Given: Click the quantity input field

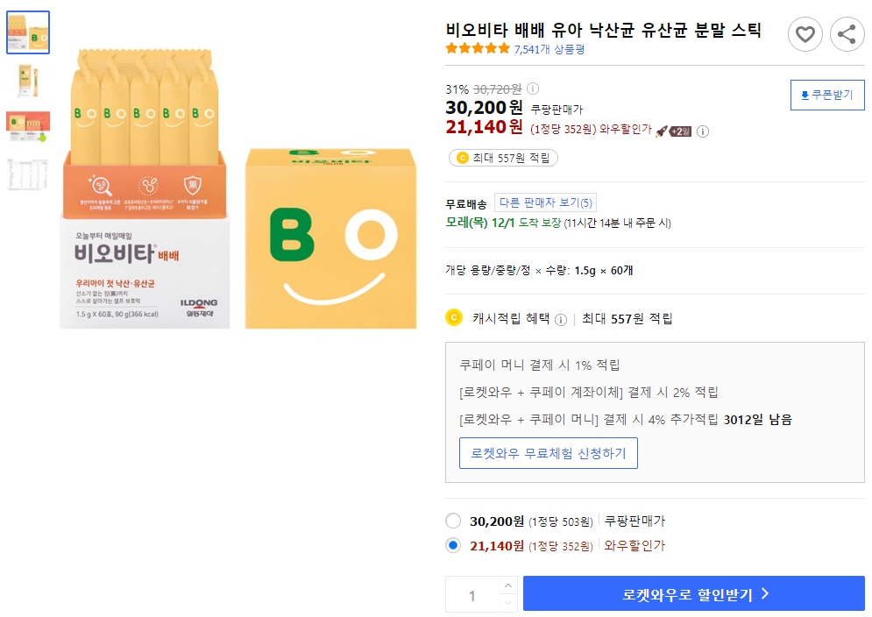Looking at the screenshot, I should (x=473, y=593).
